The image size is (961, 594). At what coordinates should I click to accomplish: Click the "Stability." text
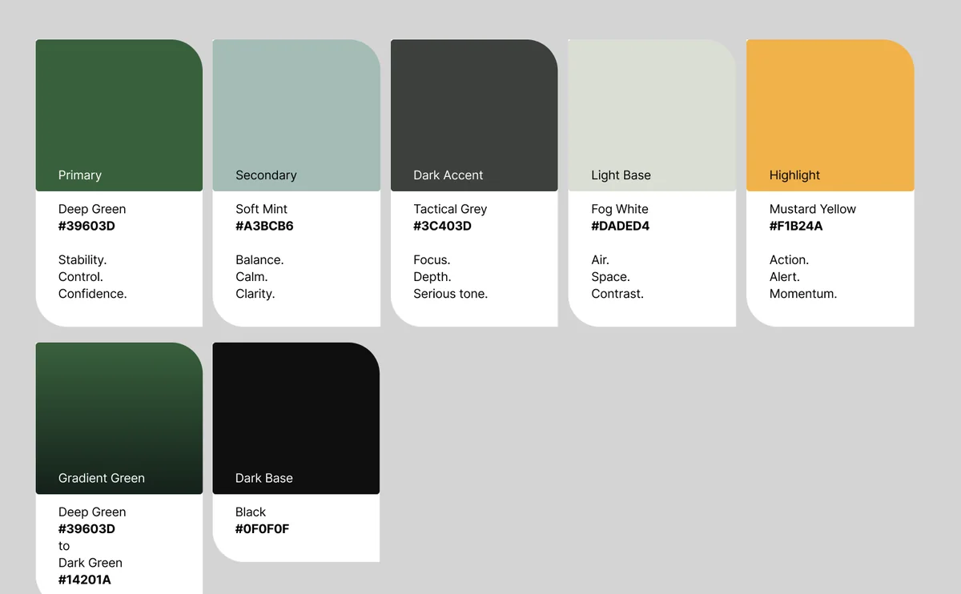(x=82, y=260)
